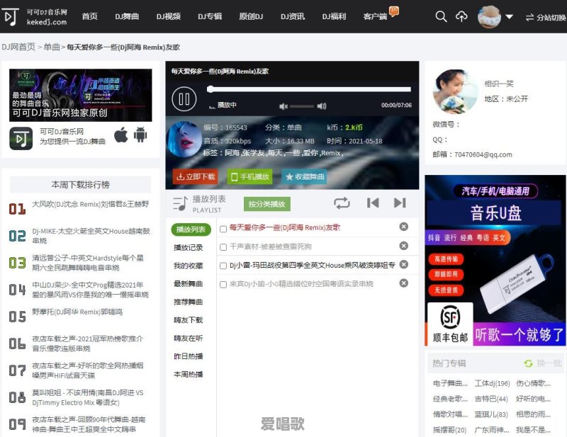Click the DJ网首页 breadcrumb link
The image size is (567, 437).
(x=18, y=47)
